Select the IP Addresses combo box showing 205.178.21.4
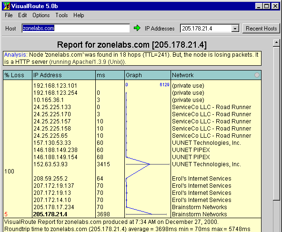 coord(210,29)
